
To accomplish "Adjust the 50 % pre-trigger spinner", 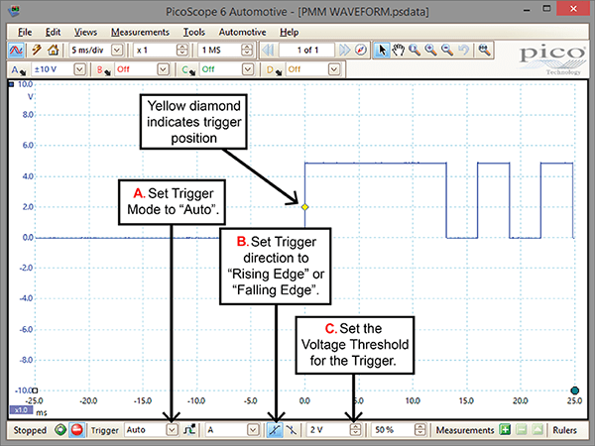I will point(420,430).
